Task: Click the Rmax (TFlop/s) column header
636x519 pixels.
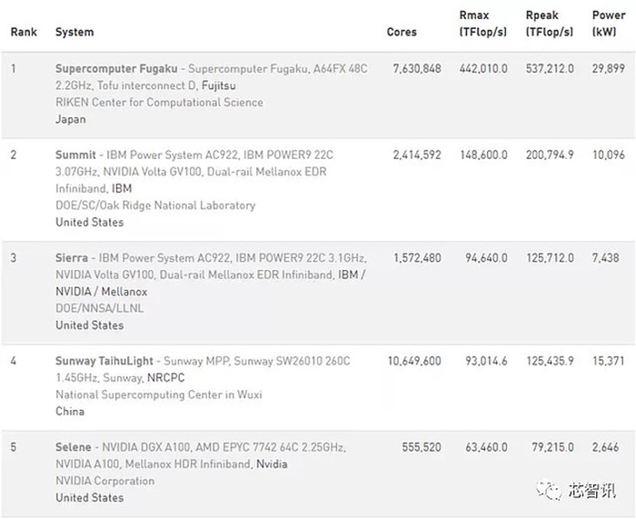Action: 483,25
